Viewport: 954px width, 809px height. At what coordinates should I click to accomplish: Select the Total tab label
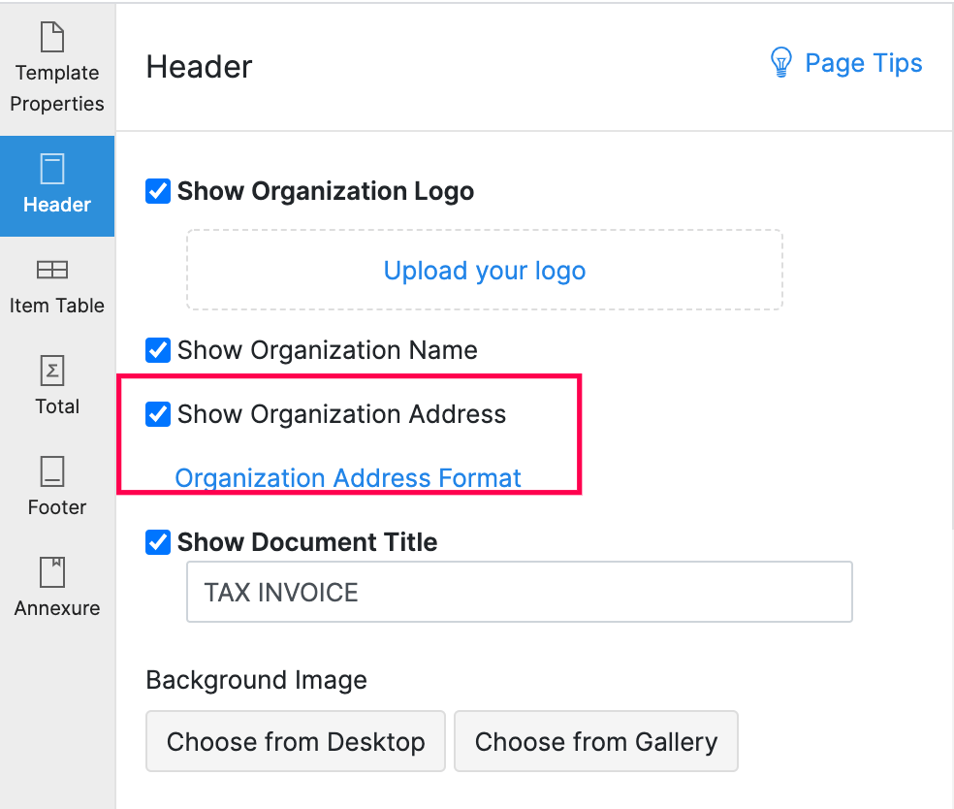pyautogui.click(x=57, y=406)
